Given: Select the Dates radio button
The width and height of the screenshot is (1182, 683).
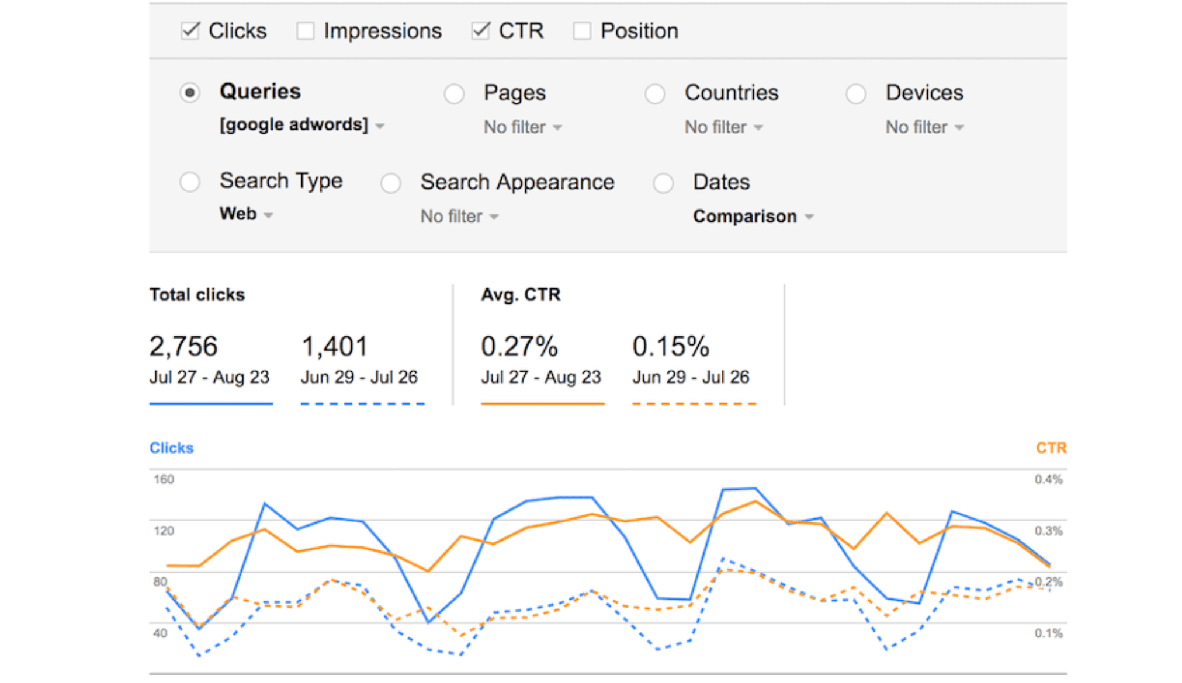Looking at the screenshot, I should (663, 183).
